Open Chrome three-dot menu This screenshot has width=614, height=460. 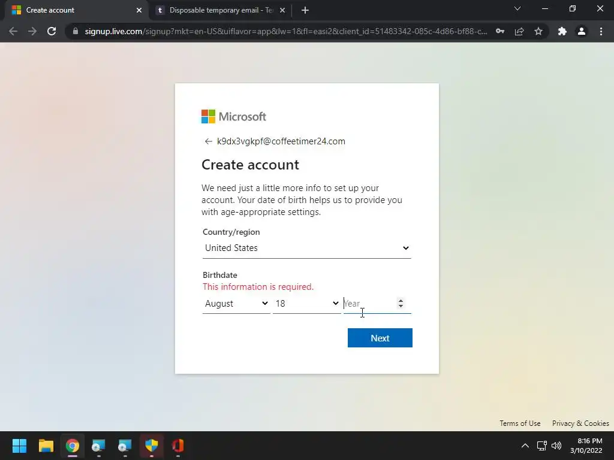click(601, 31)
